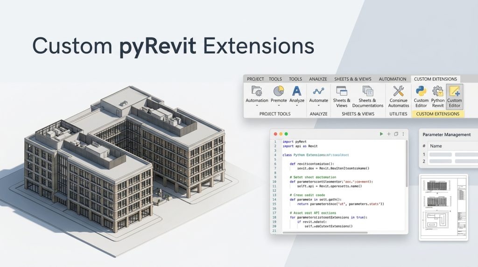Click the copy icon in code editor
Image resolution: width=478 pixels, height=267 pixels.
click(x=396, y=134)
